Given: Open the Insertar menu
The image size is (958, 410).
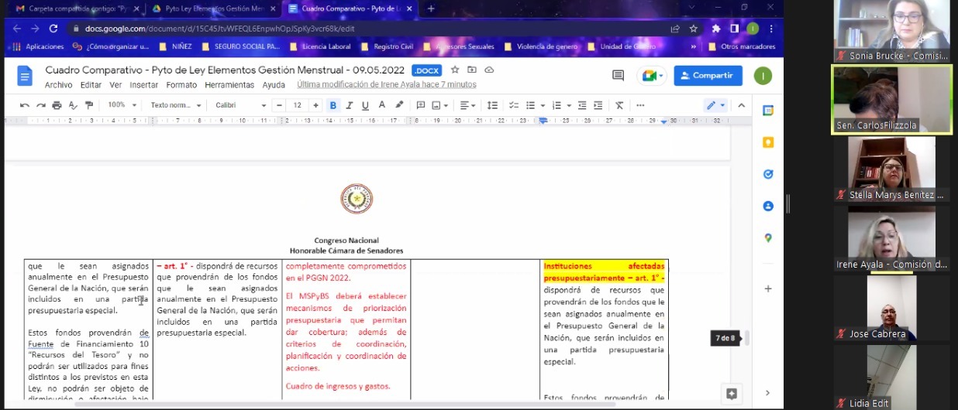Looking at the screenshot, I should coord(144,85).
